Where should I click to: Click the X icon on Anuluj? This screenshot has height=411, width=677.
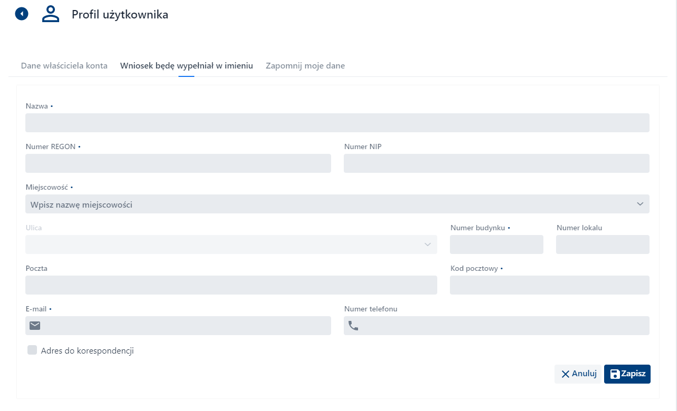coord(566,374)
